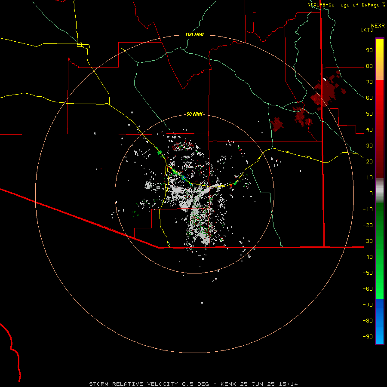Viewport: 387px width, 387px height.
Task: Click the -90 value on velocity scale
Action: coord(368,337)
